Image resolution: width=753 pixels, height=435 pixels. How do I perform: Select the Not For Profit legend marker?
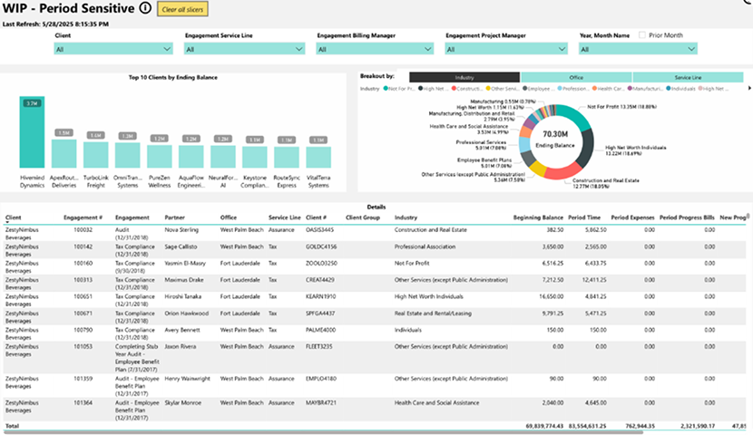386,89
